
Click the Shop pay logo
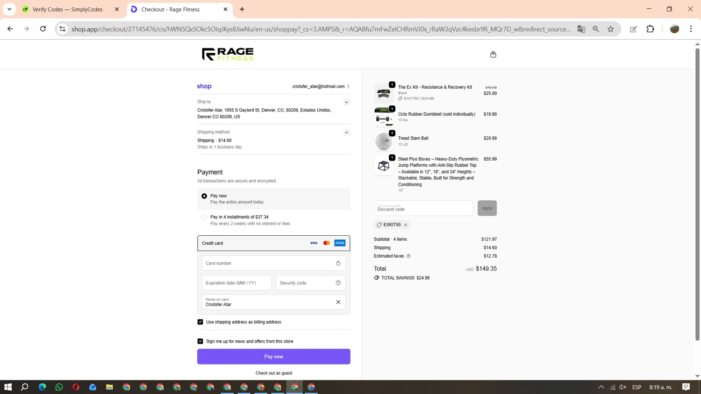click(x=204, y=86)
